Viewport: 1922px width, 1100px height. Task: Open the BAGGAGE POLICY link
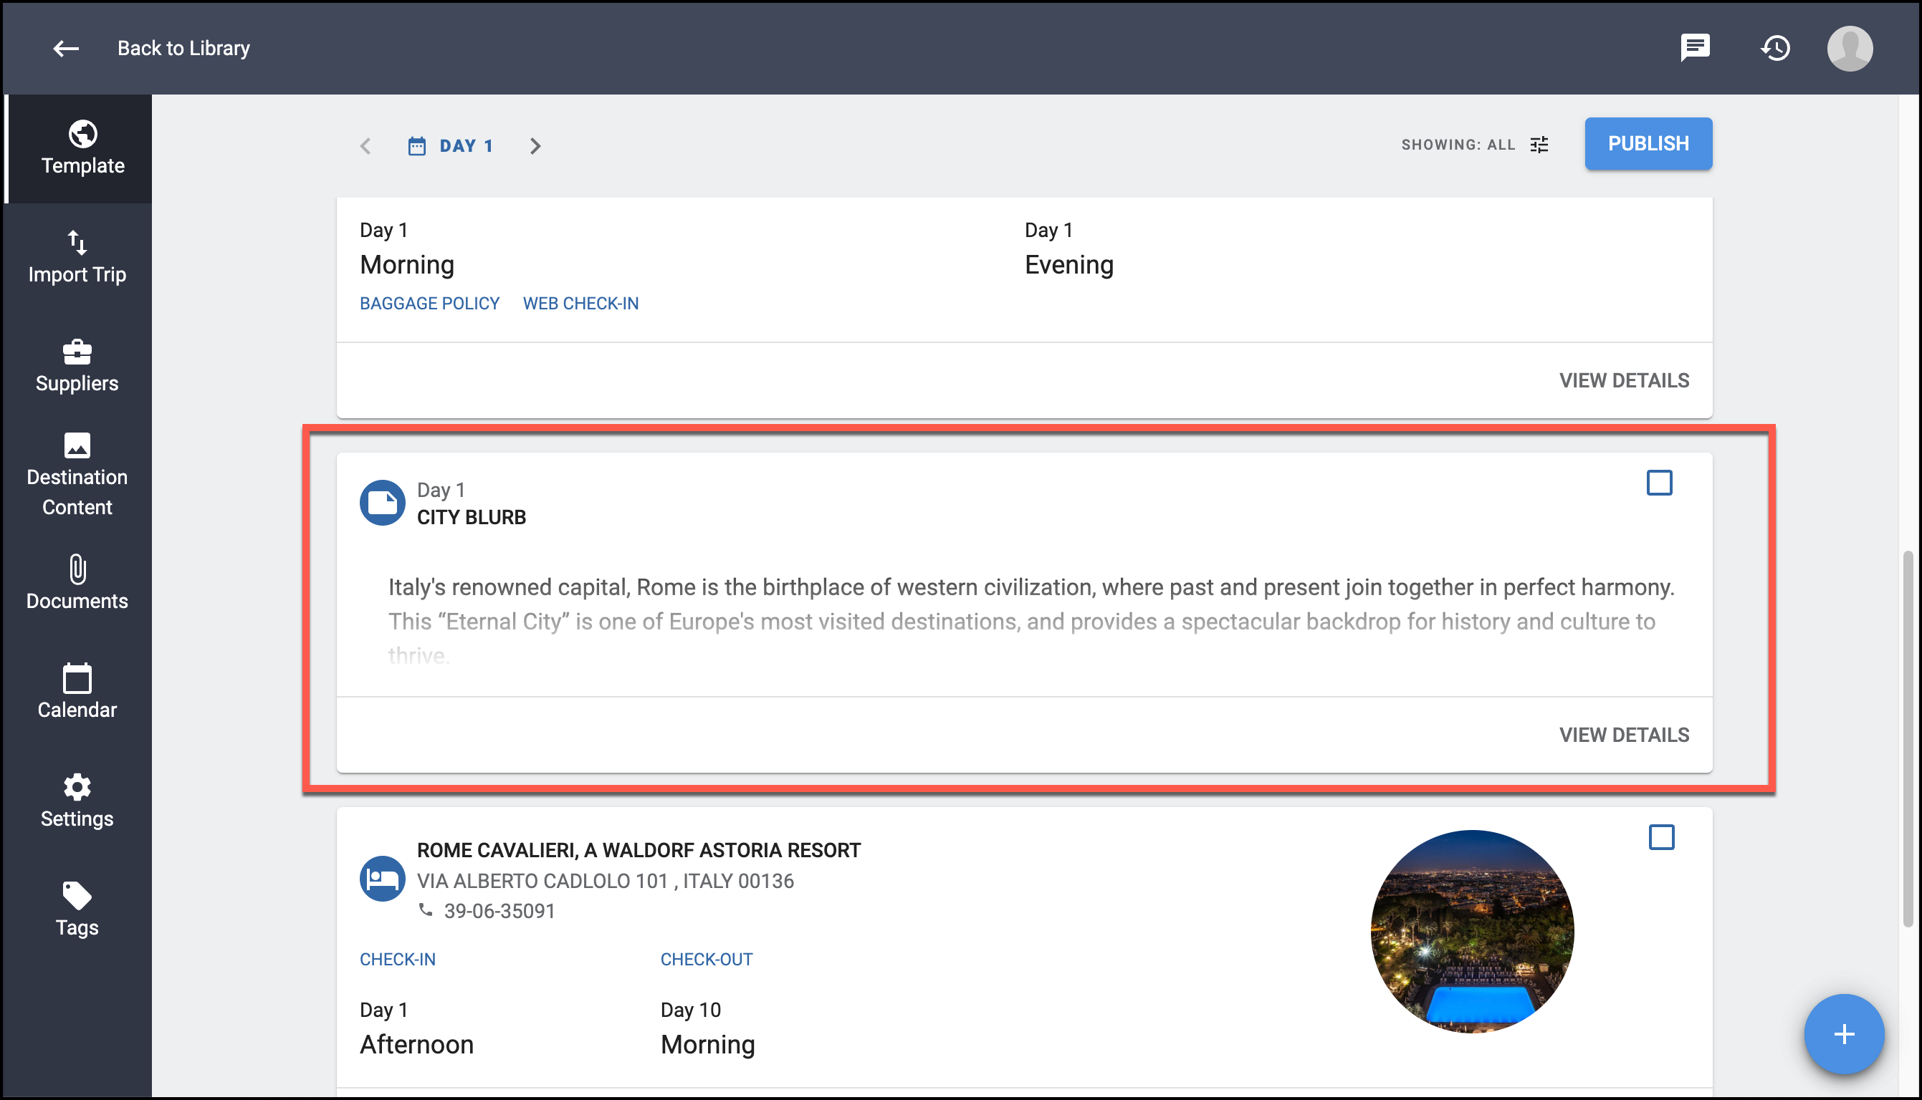click(429, 304)
